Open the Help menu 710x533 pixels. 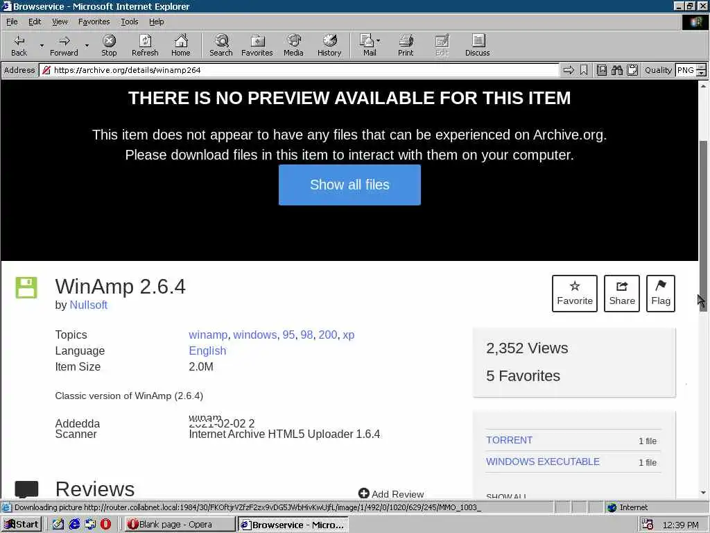(x=156, y=22)
